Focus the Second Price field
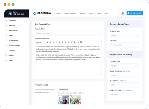Screen dimensions: 149x109 pos(125,85)
